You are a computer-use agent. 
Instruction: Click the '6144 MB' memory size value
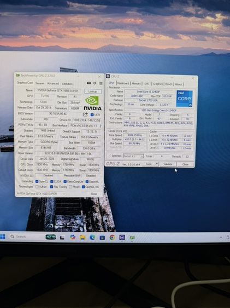coord(45,147)
